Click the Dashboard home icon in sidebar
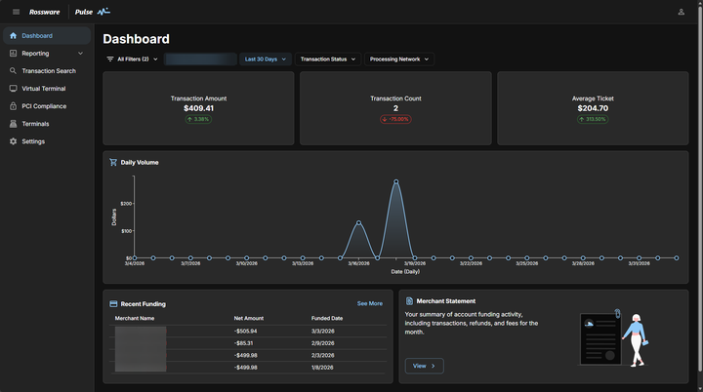 click(x=13, y=36)
